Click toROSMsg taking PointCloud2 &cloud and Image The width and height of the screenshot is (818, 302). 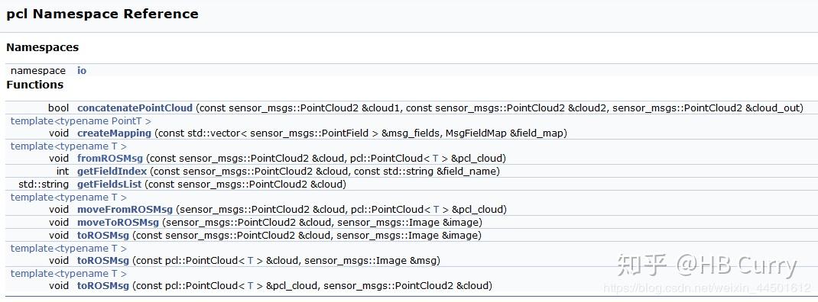point(102,235)
